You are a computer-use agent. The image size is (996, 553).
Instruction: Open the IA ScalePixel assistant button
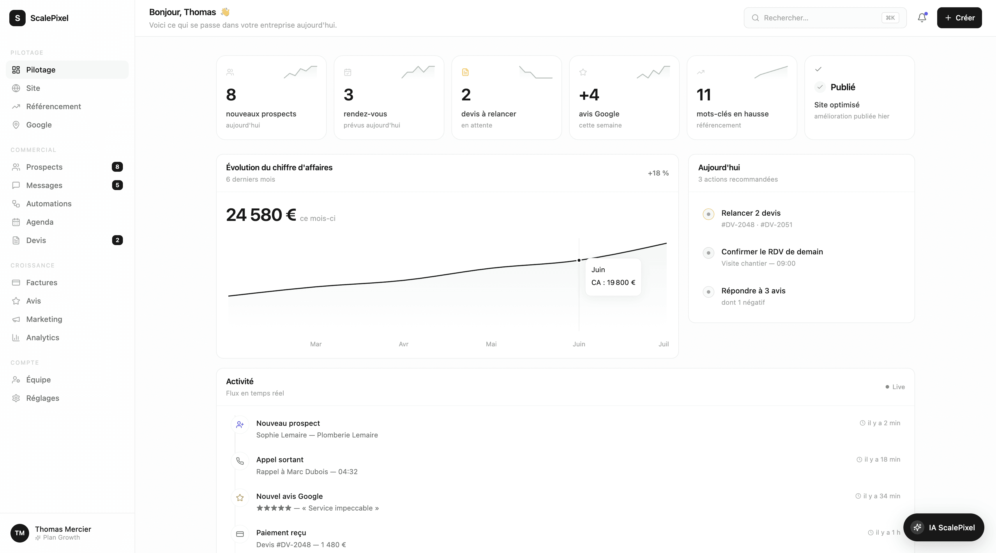click(x=943, y=527)
